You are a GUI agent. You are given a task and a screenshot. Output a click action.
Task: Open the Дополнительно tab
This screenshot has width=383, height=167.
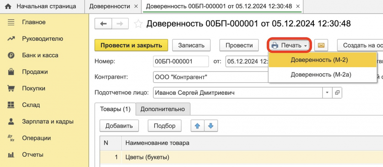click(163, 109)
